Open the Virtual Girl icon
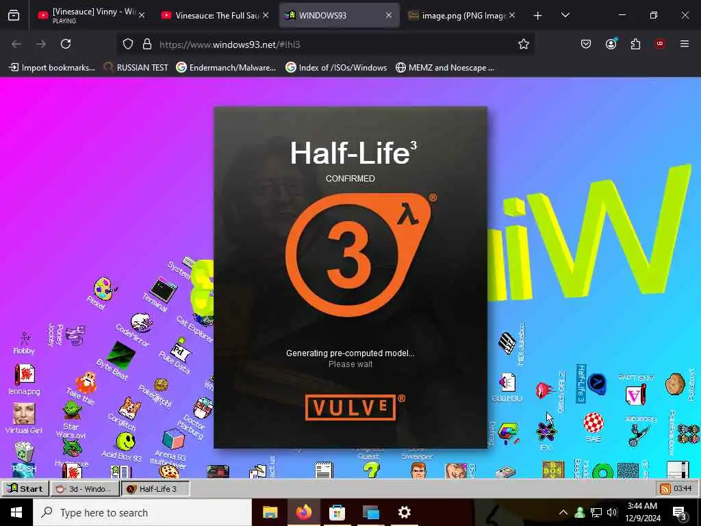The image size is (701, 526). point(24,414)
